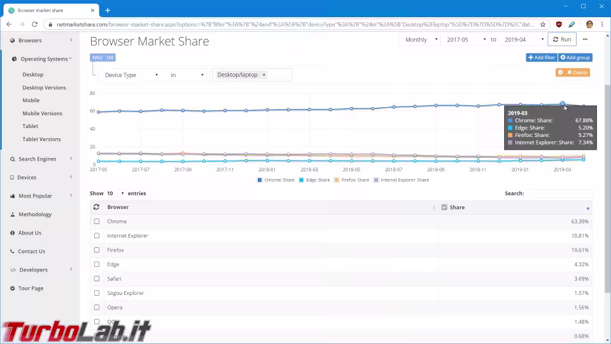Open the ellipsis options menu beside Run
Screen dimensions: 611x344
[585, 39]
